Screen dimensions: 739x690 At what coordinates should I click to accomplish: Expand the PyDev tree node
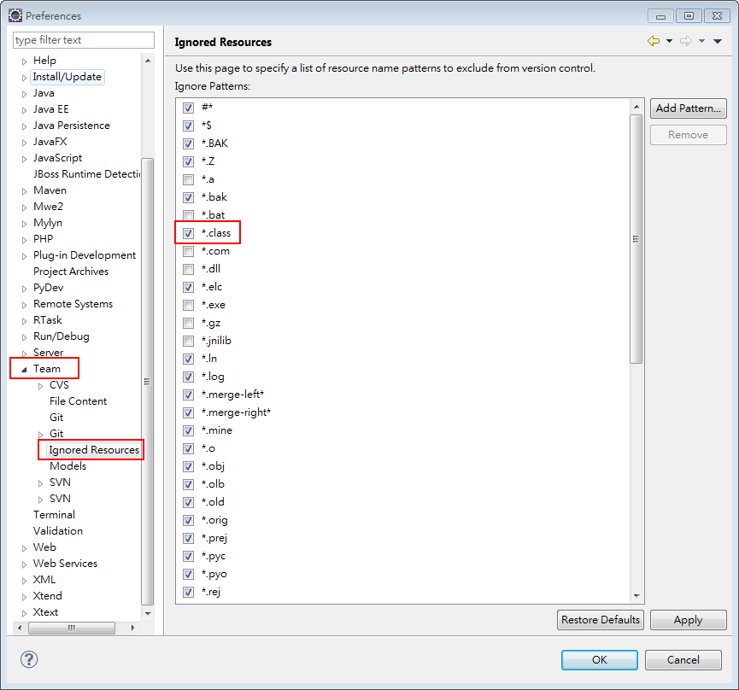tap(24, 289)
